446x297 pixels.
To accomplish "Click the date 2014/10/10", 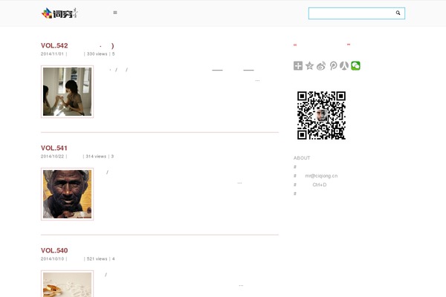I will 52,259.
